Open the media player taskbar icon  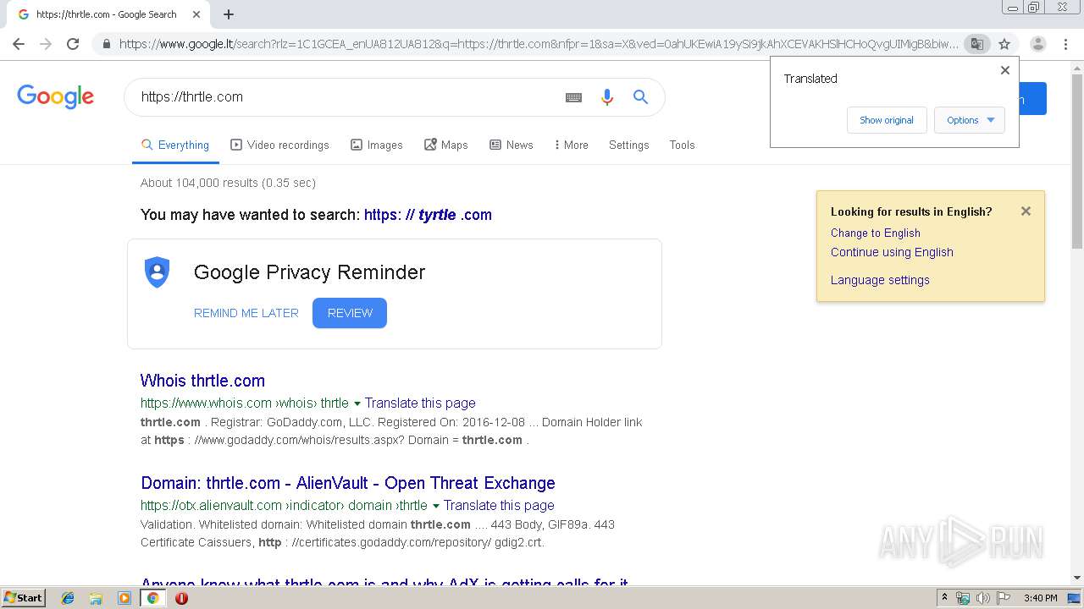coord(124,598)
